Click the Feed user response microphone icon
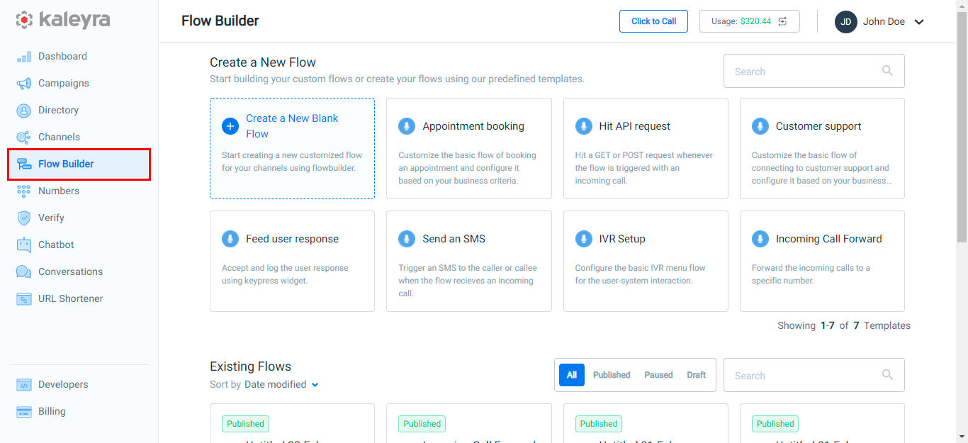 click(230, 239)
